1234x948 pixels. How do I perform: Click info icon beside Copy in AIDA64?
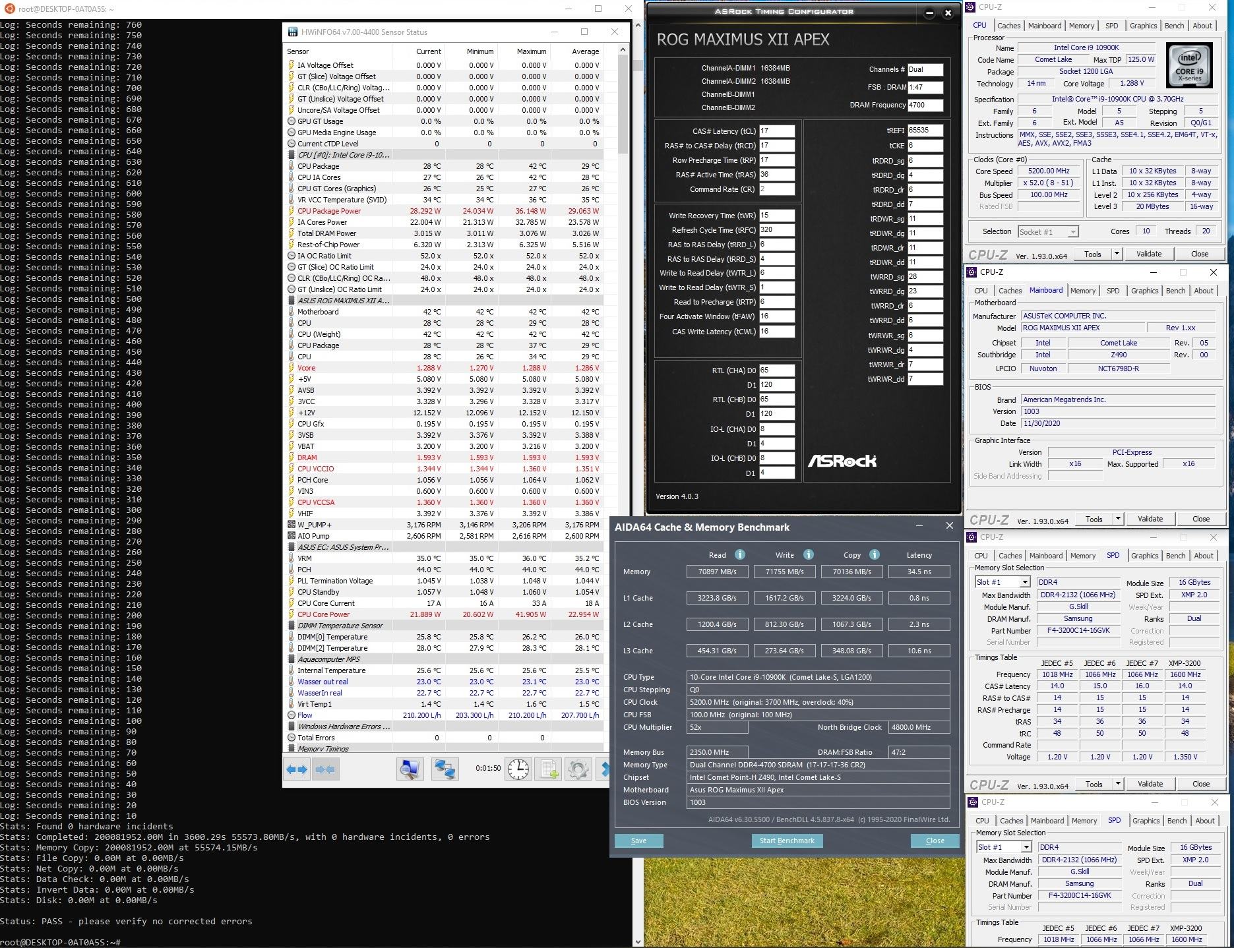click(875, 554)
